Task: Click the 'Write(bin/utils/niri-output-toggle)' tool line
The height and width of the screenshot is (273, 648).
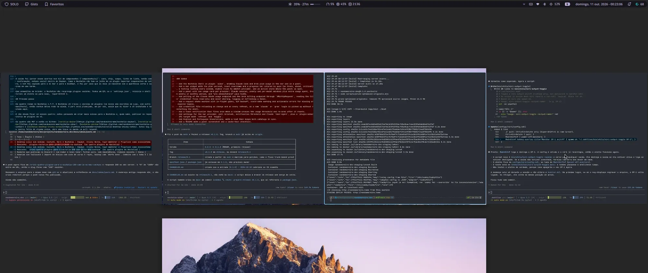Action: [x=510, y=86]
